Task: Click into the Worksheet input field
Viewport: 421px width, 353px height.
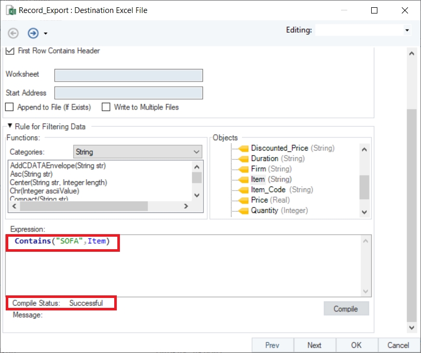Action: (x=128, y=75)
